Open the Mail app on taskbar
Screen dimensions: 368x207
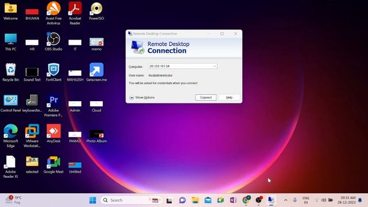click(x=208, y=200)
